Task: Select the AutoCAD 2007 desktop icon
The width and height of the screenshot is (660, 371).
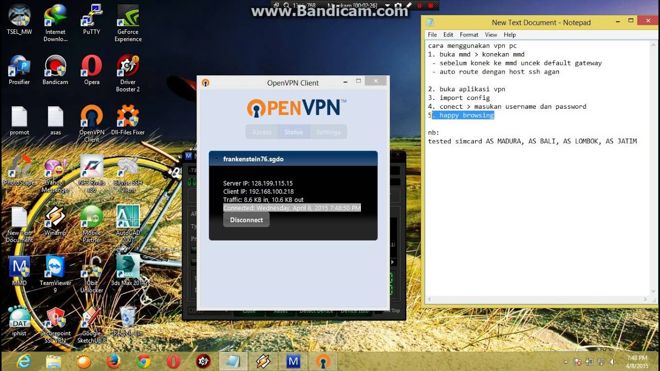Action: click(128, 224)
